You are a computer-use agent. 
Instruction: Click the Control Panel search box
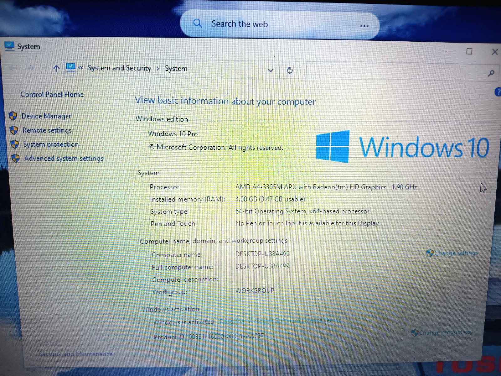(x=402, y=71)
